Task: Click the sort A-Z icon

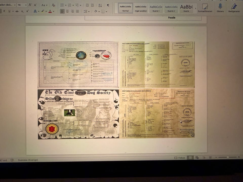Action: click(100, 5)
